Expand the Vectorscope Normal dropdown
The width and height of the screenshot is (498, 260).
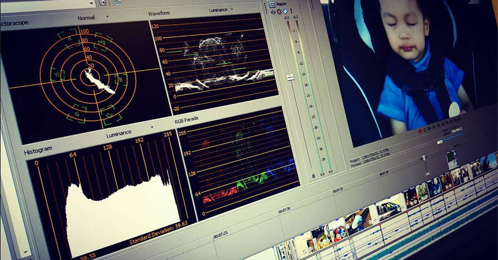pos(107,17)
